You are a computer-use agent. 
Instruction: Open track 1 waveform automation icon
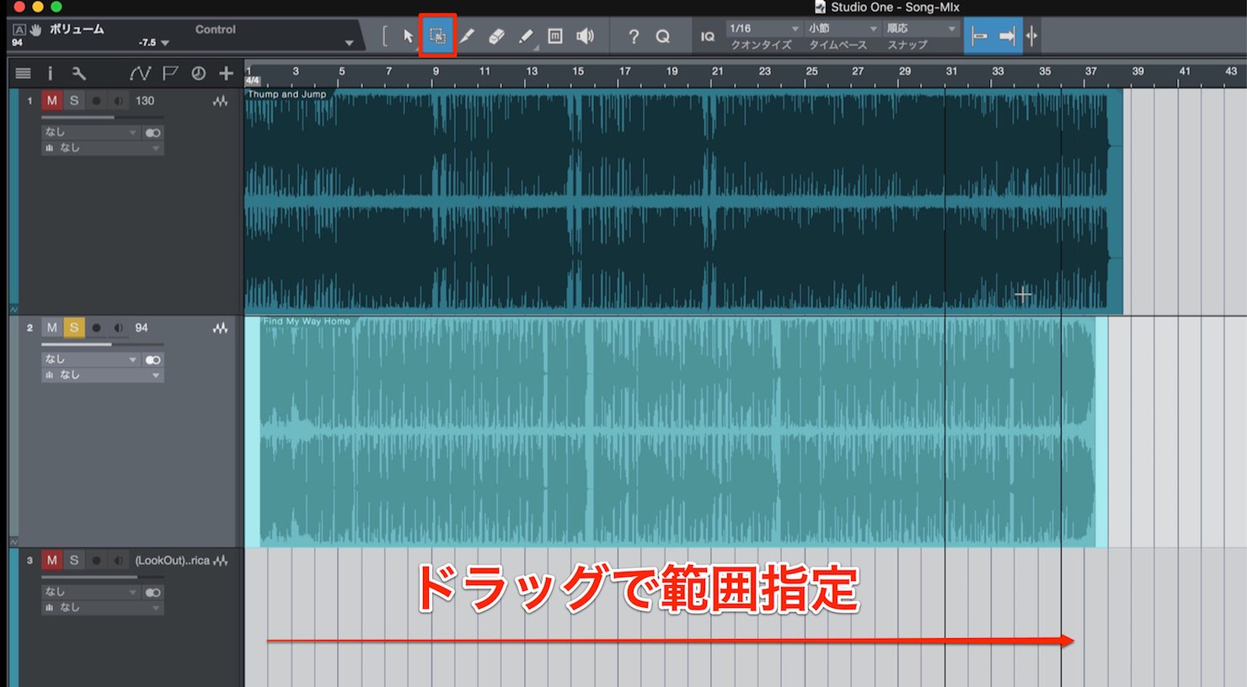pos(221,101)
